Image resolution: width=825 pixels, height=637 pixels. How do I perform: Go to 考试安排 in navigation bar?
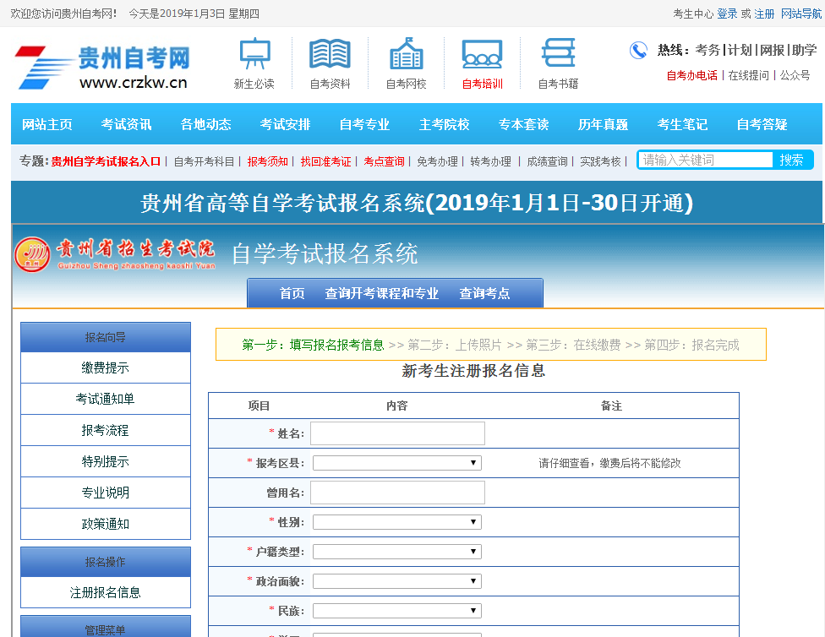coord(285,124)
